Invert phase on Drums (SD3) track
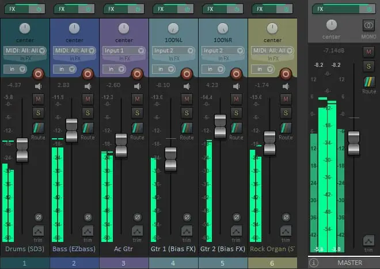The width and height of the screenshot is (380, 269). [x=39, y=217]
